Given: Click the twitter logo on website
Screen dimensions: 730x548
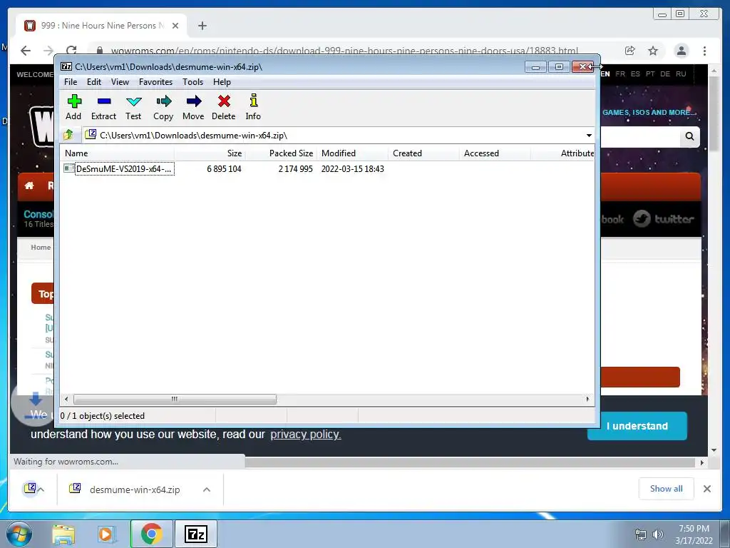Looking at the screenshot, I should point(664,218).
